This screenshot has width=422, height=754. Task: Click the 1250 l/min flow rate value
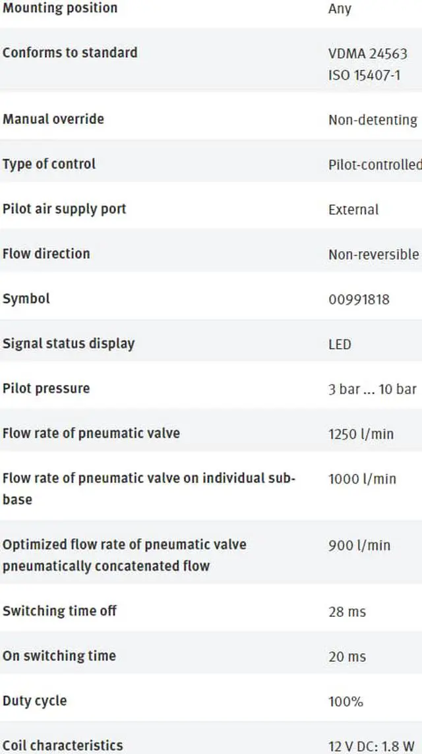pyautogui.click(x=361, y=434)
